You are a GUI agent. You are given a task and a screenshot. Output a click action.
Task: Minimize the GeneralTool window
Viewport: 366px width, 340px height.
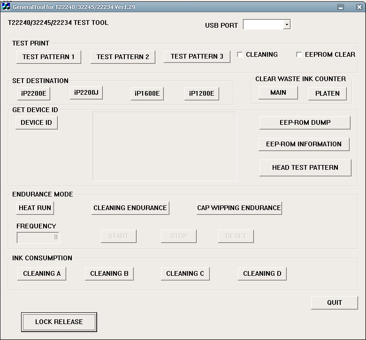341,7
